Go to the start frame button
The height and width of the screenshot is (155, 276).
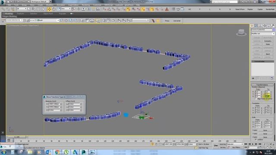tap(246, 144)
